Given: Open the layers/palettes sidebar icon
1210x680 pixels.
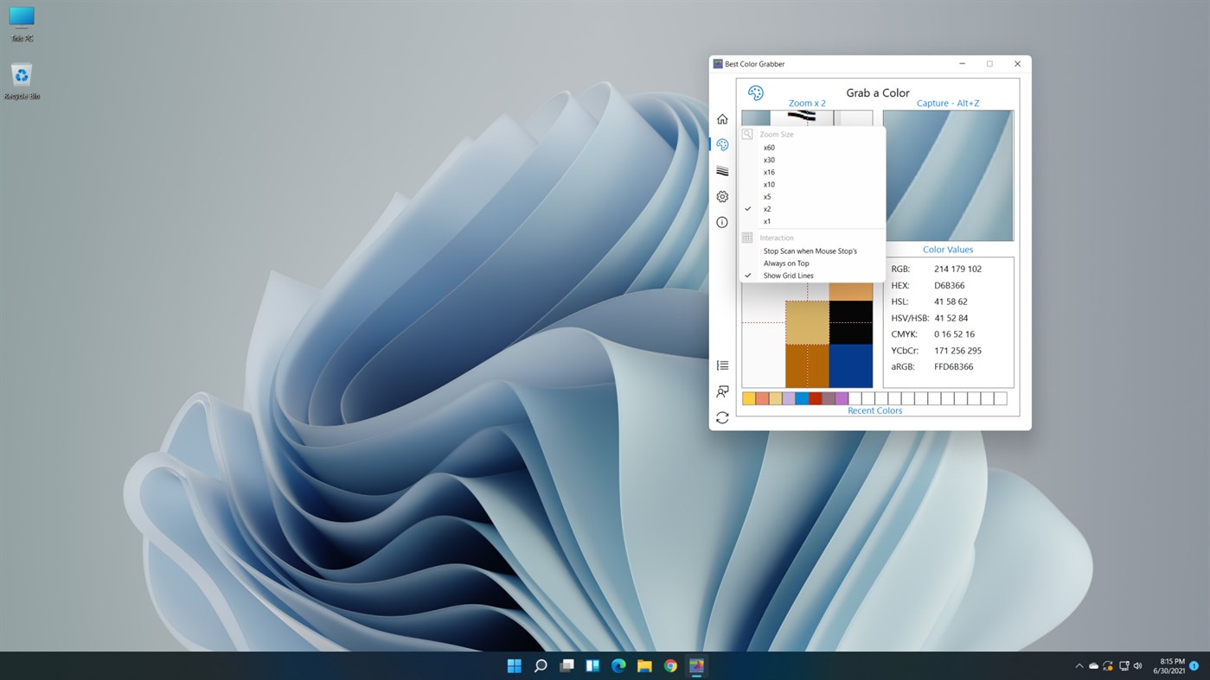Looking at the screenshot, I should (x=722, y=170).
